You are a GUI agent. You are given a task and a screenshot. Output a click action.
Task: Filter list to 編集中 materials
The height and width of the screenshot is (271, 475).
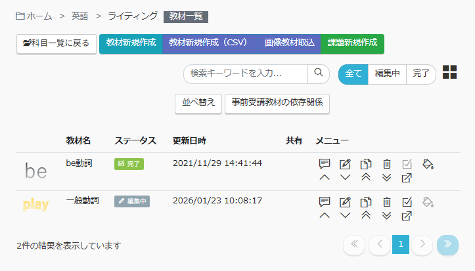coord(387,74)
